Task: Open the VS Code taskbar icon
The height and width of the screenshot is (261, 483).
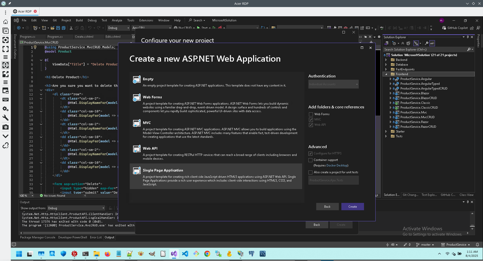Action: coord(185,254)
